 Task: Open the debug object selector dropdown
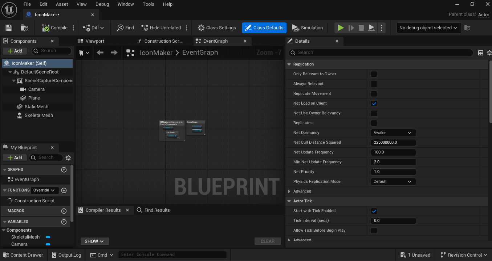pos(428,28)
